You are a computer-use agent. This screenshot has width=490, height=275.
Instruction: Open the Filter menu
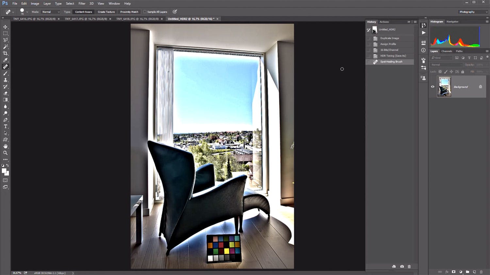pyautogui.click(x=82, y=4)
